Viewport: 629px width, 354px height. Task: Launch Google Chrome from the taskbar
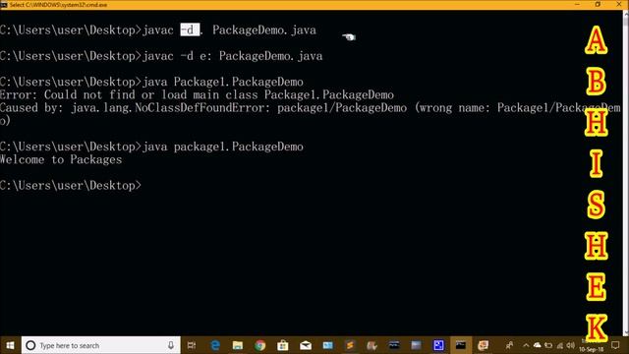[x=259, y=345]
